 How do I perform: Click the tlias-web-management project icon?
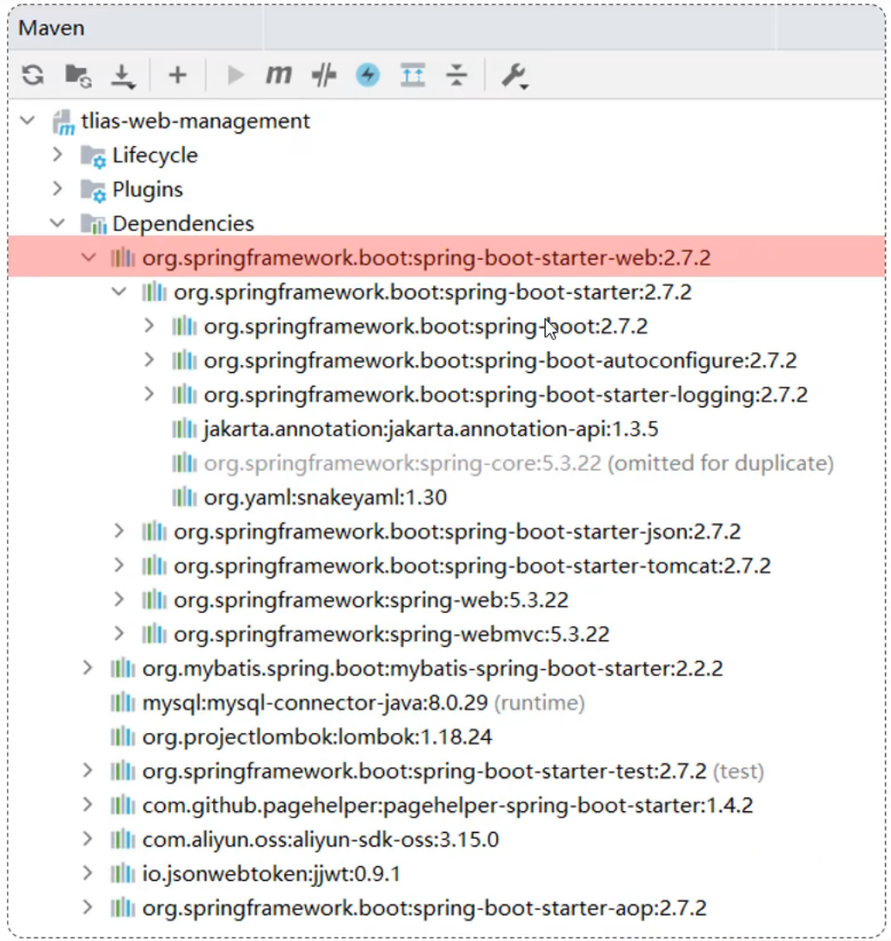click(x=63, y=122)
